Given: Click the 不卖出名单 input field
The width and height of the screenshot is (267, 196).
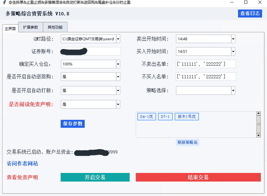Looking at the screenshot, I should coord(206,64).
